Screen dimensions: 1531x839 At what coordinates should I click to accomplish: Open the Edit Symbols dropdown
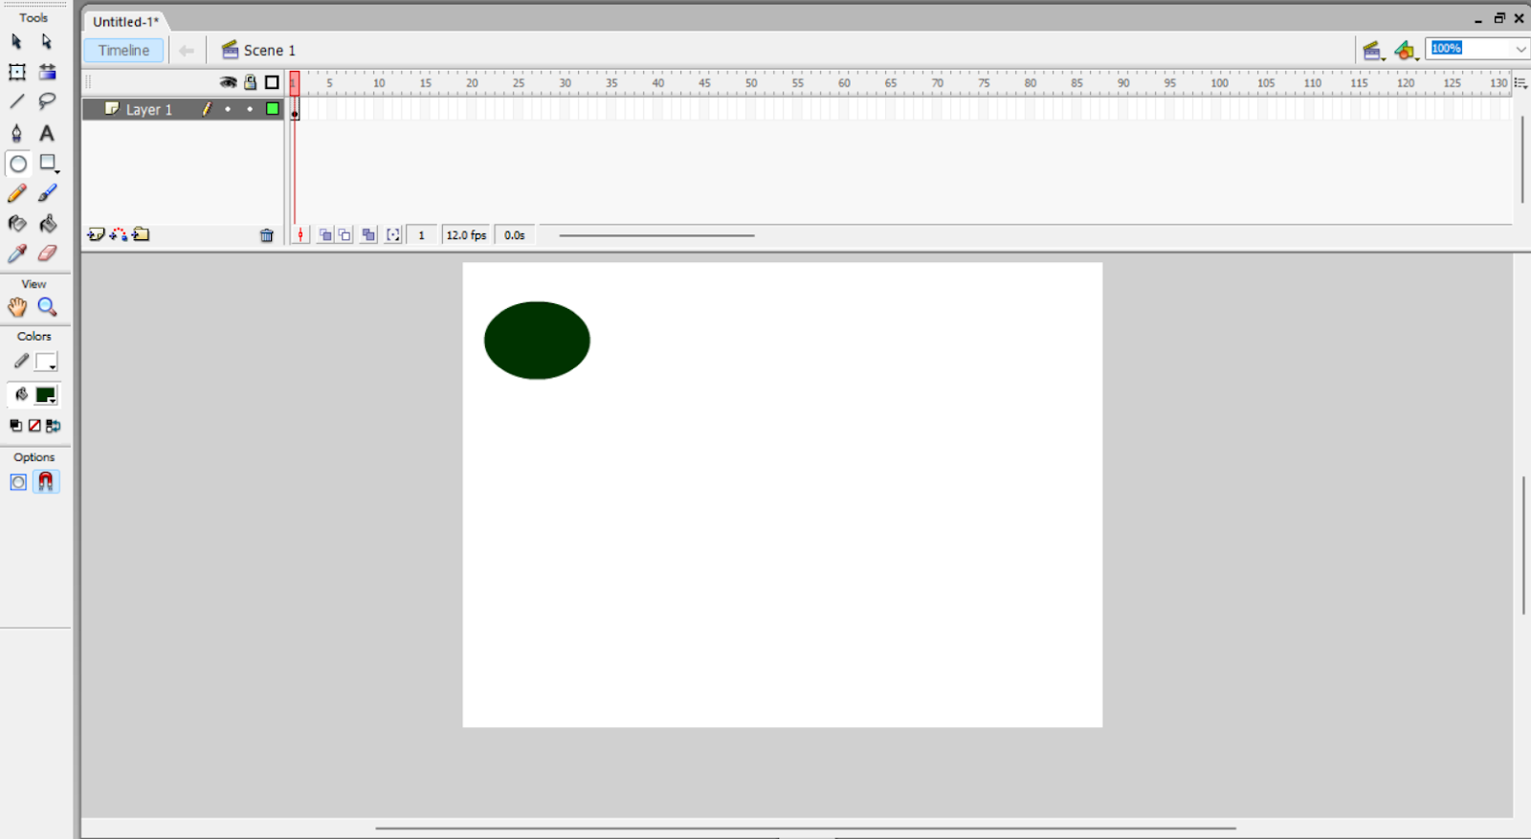pos(1406,51)
